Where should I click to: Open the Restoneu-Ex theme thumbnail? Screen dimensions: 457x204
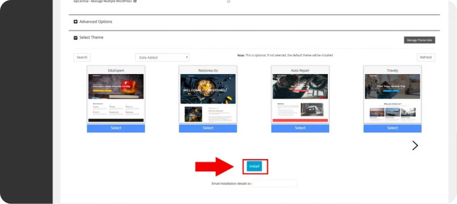pyautogui.click(x=208, y=98)
